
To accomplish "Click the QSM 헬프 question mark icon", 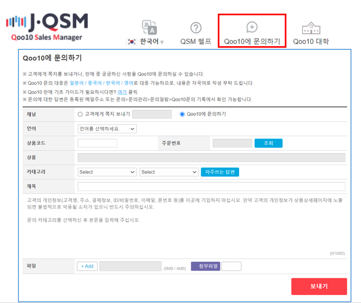I will (x=196, y=28).
